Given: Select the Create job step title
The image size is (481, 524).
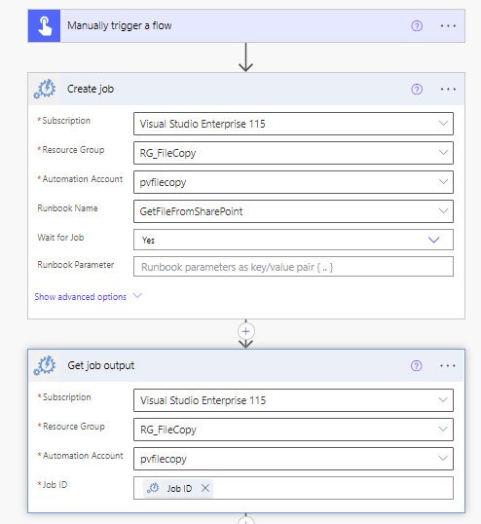Looking at the screenshot, I should (x=91, y=89).
